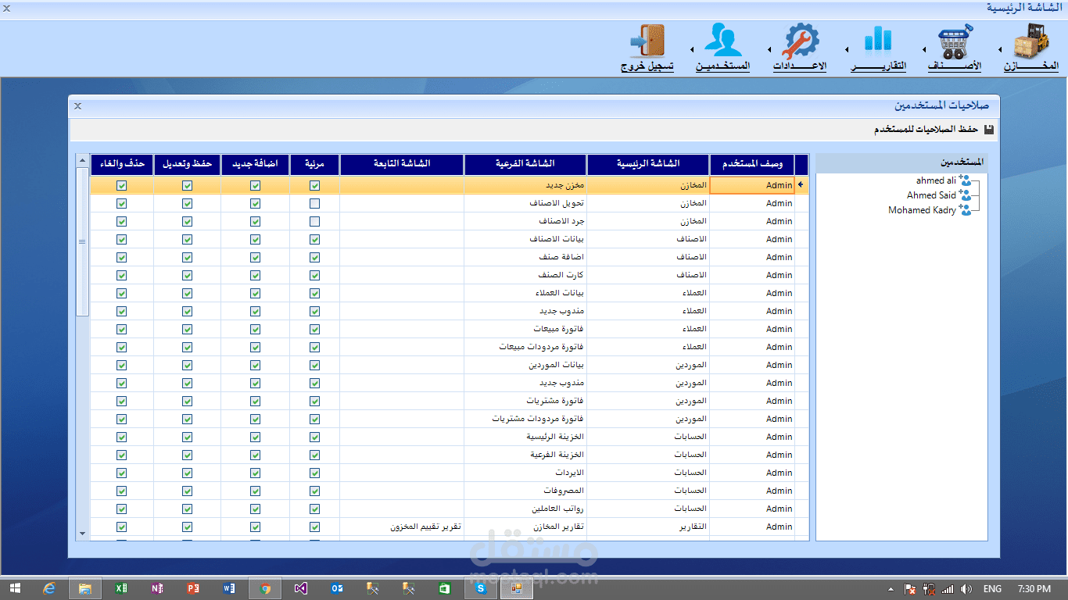Open المستخدمين via the blue users icon
Image resolution: width=1068 pixels, height=600 pixels.
click(x=722, y=39)
